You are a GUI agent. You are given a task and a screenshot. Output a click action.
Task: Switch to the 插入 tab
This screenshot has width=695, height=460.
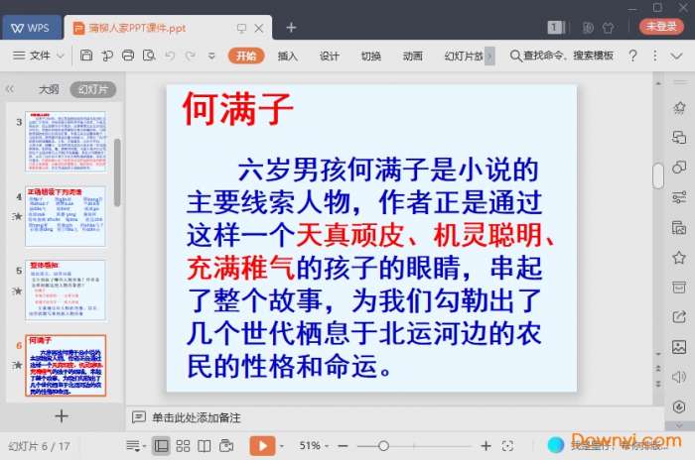click(x=287, y=56)
